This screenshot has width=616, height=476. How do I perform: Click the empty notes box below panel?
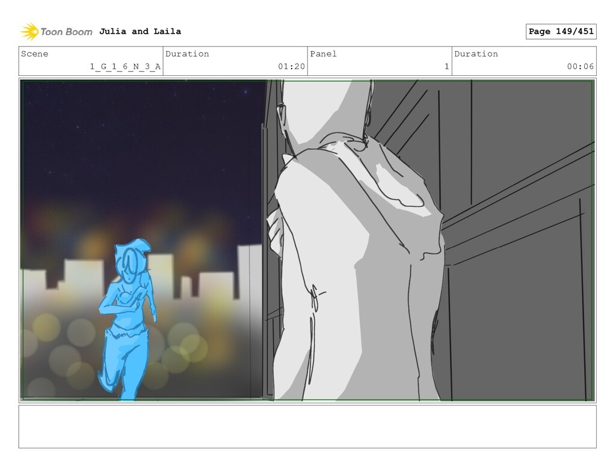tap(307, 427)
